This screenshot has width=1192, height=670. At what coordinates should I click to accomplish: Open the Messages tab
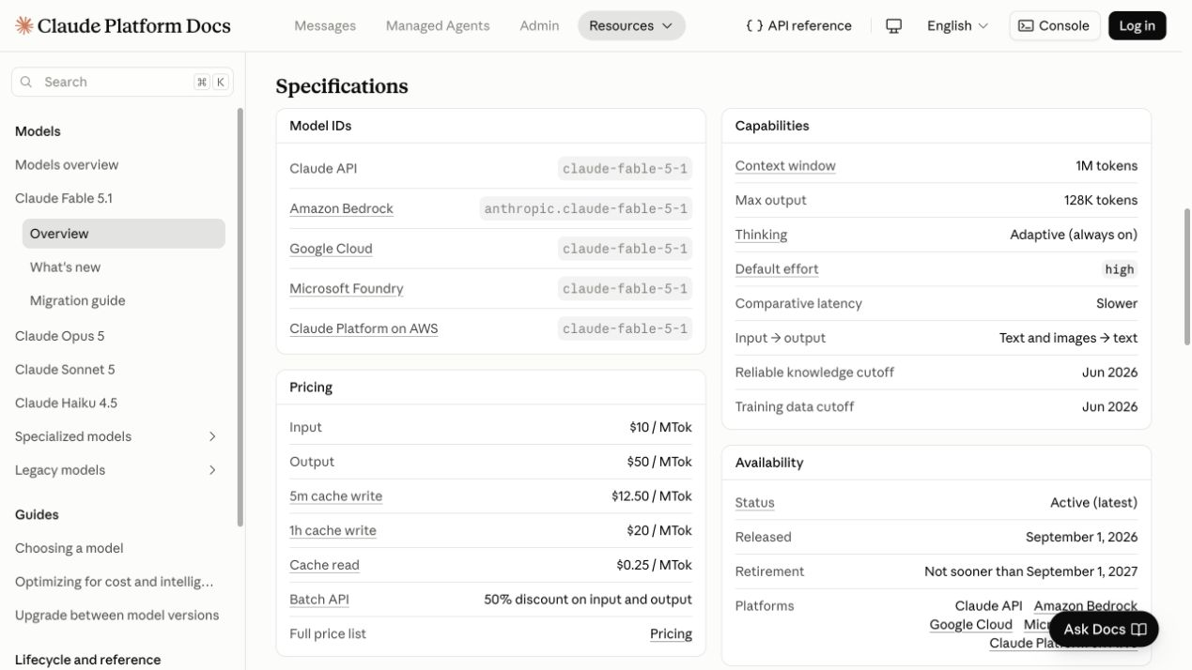tap(325, 25)
